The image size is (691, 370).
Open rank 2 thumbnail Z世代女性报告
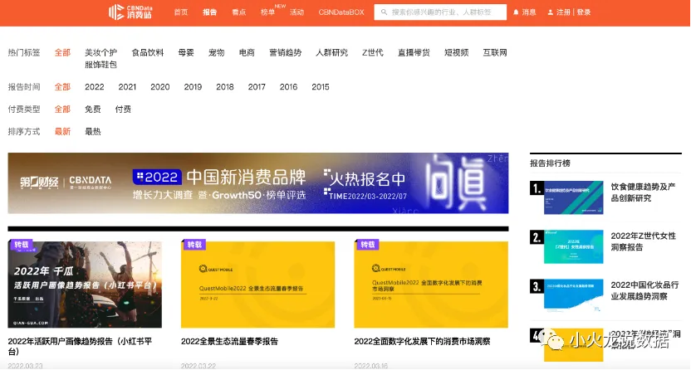pos(573,247)
